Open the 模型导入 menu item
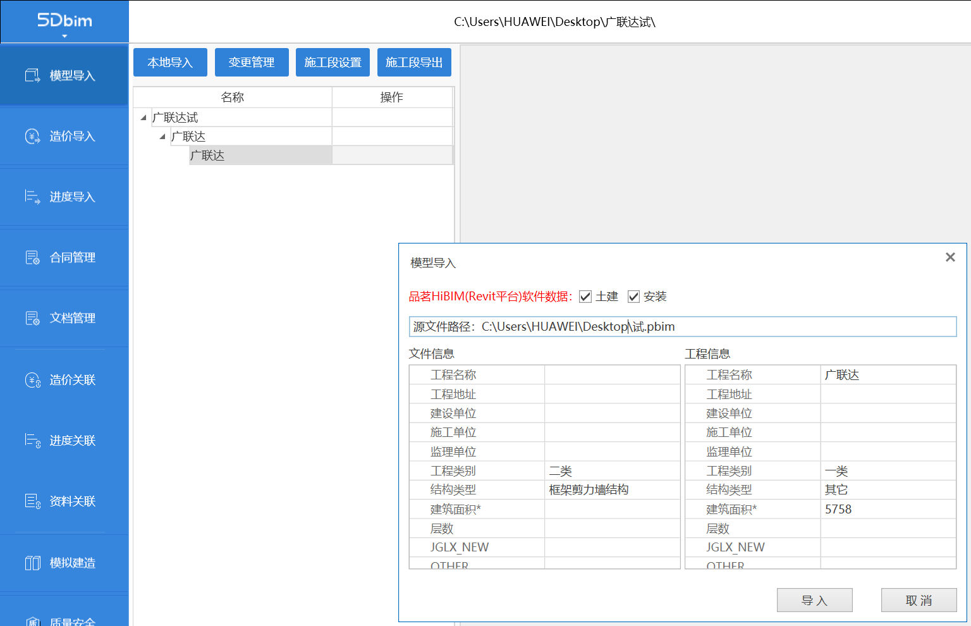The height and width of the screenshot is (626, 971). click(64, 76)
